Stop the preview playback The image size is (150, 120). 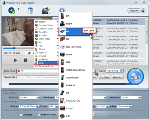pyautogui.click(x=25, y=60)
